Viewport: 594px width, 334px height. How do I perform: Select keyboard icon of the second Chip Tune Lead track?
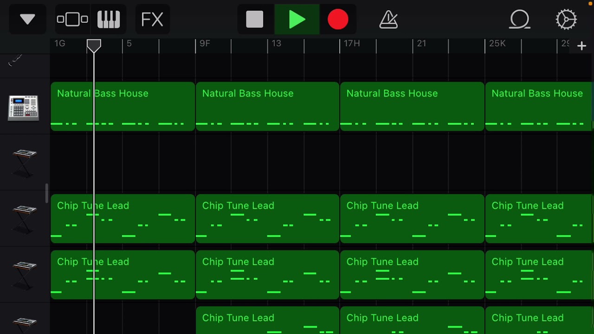pos(24,275)
